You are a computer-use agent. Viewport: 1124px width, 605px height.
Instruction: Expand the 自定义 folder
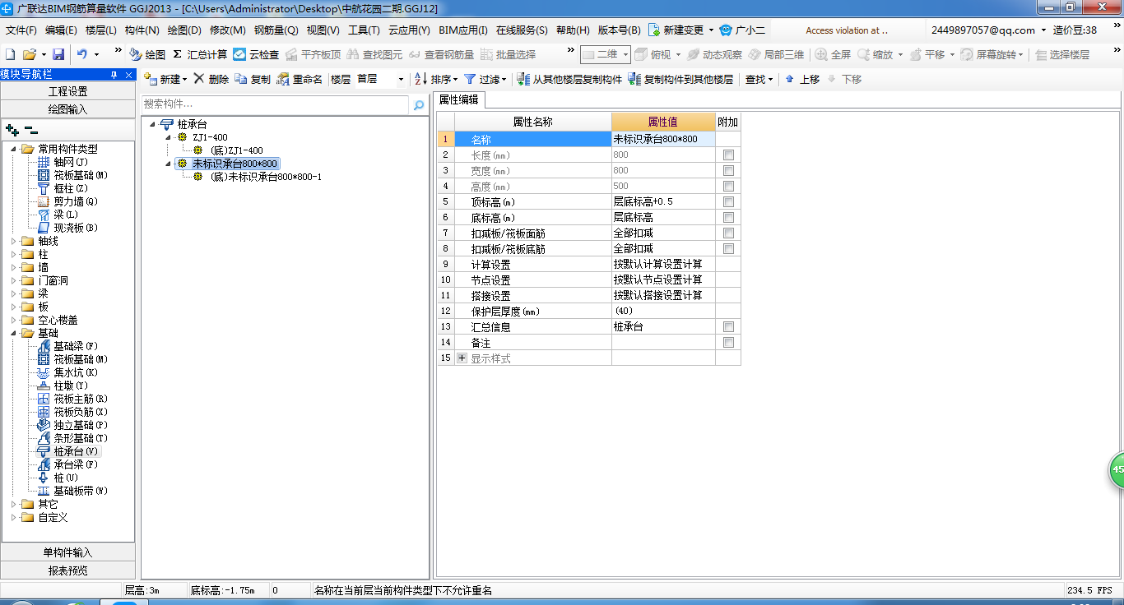(x=14, y=518)
